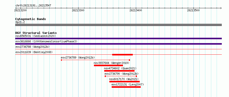Select the nsv6017170 red variant bar
The width and height of the screenshot is (229, 97).
point(125,82)
